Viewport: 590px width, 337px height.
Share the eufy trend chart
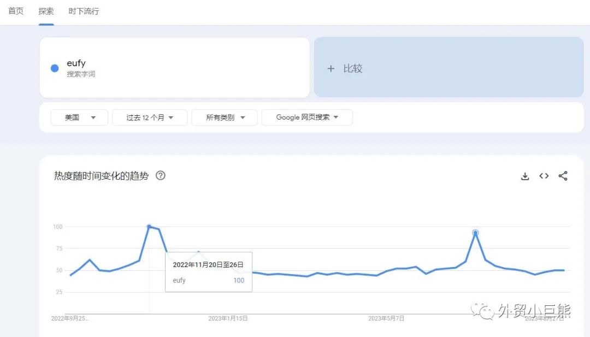tap(563, 176)
